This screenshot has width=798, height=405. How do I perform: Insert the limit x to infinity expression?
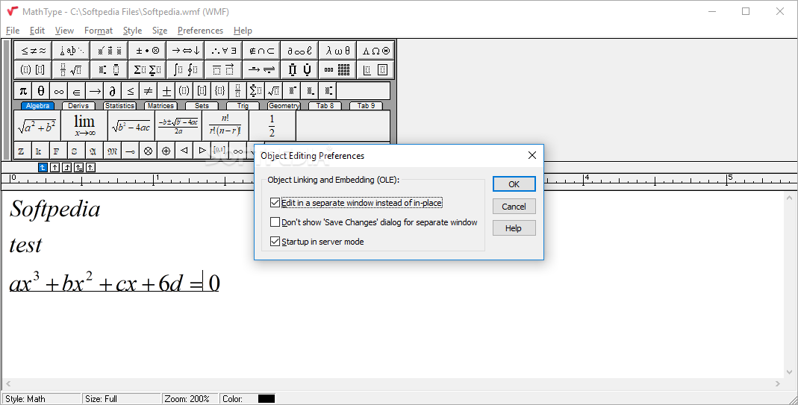tap(84, 125)
